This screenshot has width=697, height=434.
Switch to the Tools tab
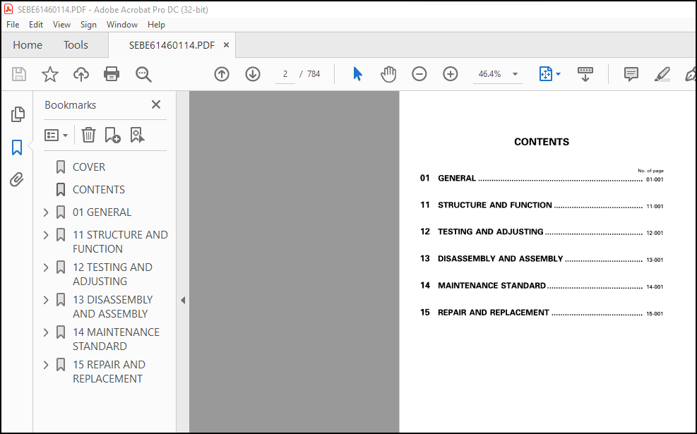pyautogui.click(x=76, y=45)
